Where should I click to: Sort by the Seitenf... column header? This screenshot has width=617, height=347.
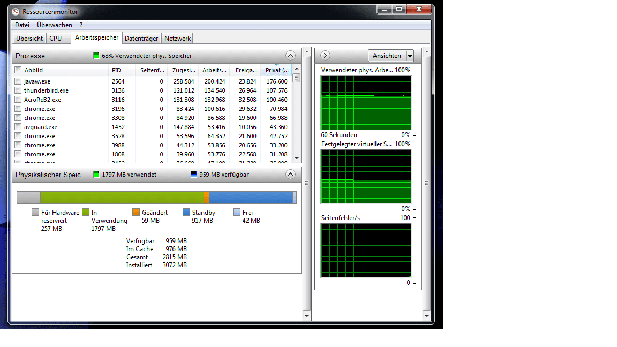[x=151, y=70]
